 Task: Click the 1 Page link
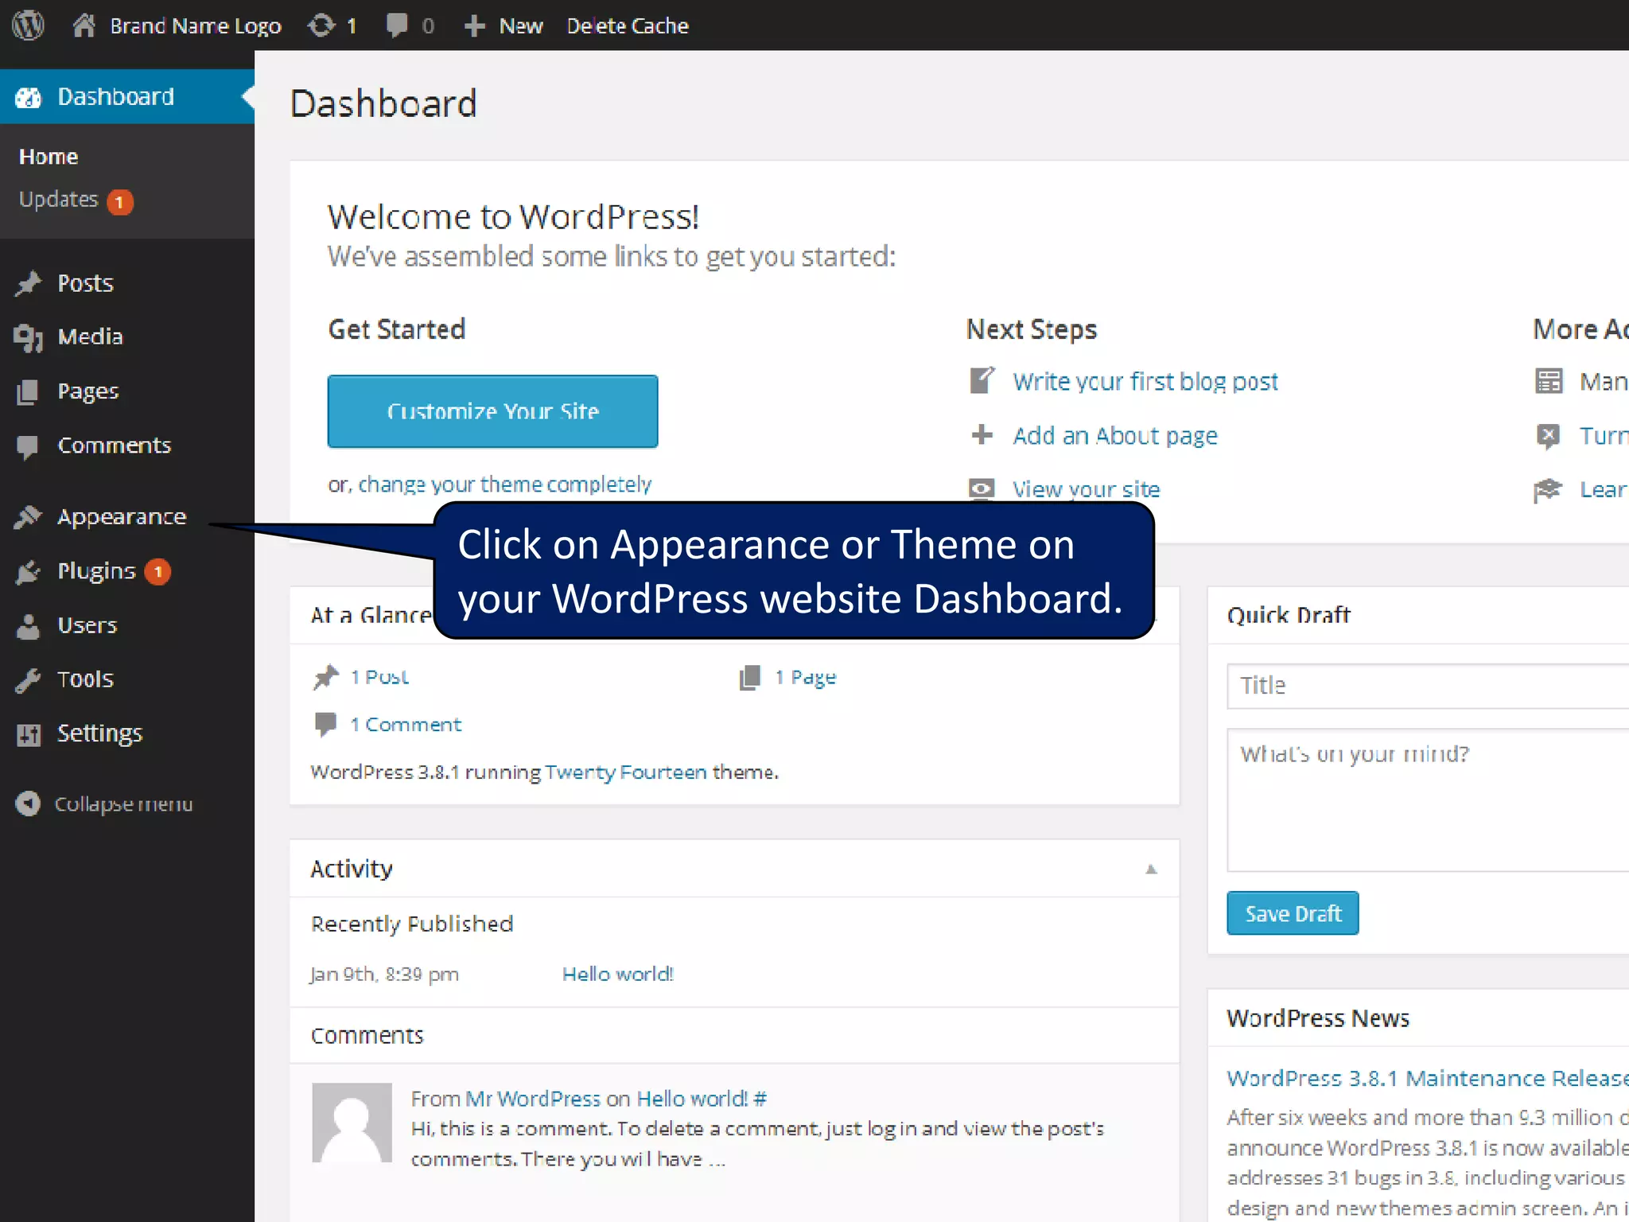806,678
